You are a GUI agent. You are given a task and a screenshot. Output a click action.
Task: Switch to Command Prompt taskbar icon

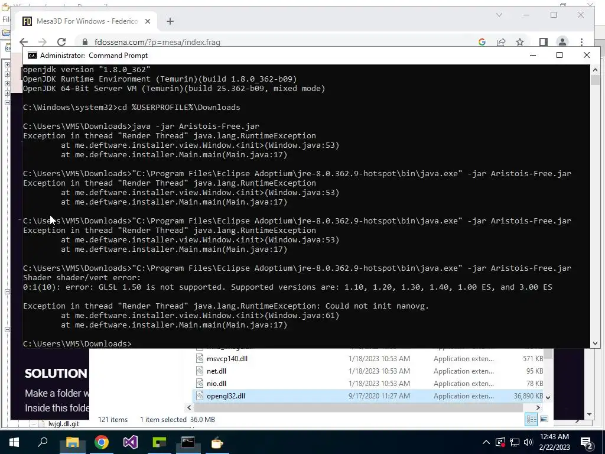(x=188, y=442)
